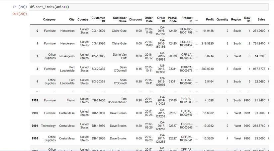Image resolution: width=274 pixels, height=151 pixels.
Task: Click the Out[20] output prompt
Action: [x=20, y=14]
